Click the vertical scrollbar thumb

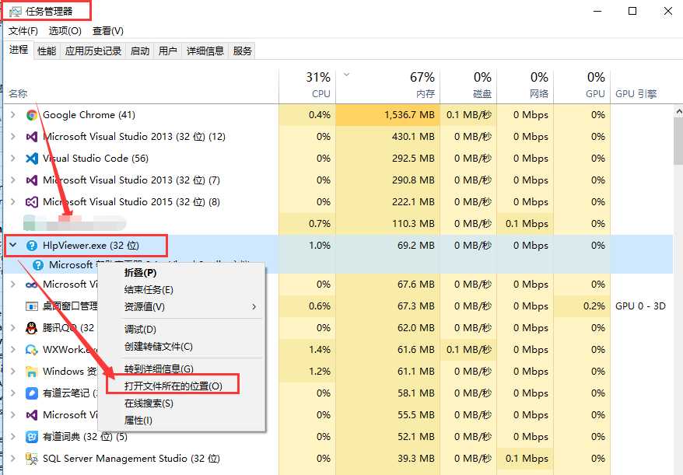click(678, 141)
